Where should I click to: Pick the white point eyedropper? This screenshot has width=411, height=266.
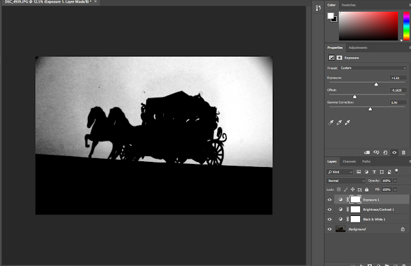tap(347, 123)
